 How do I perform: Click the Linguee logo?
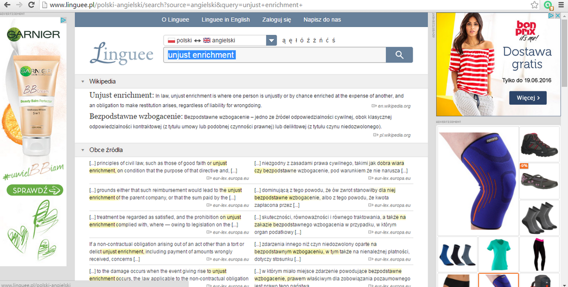tap(121, 54)
